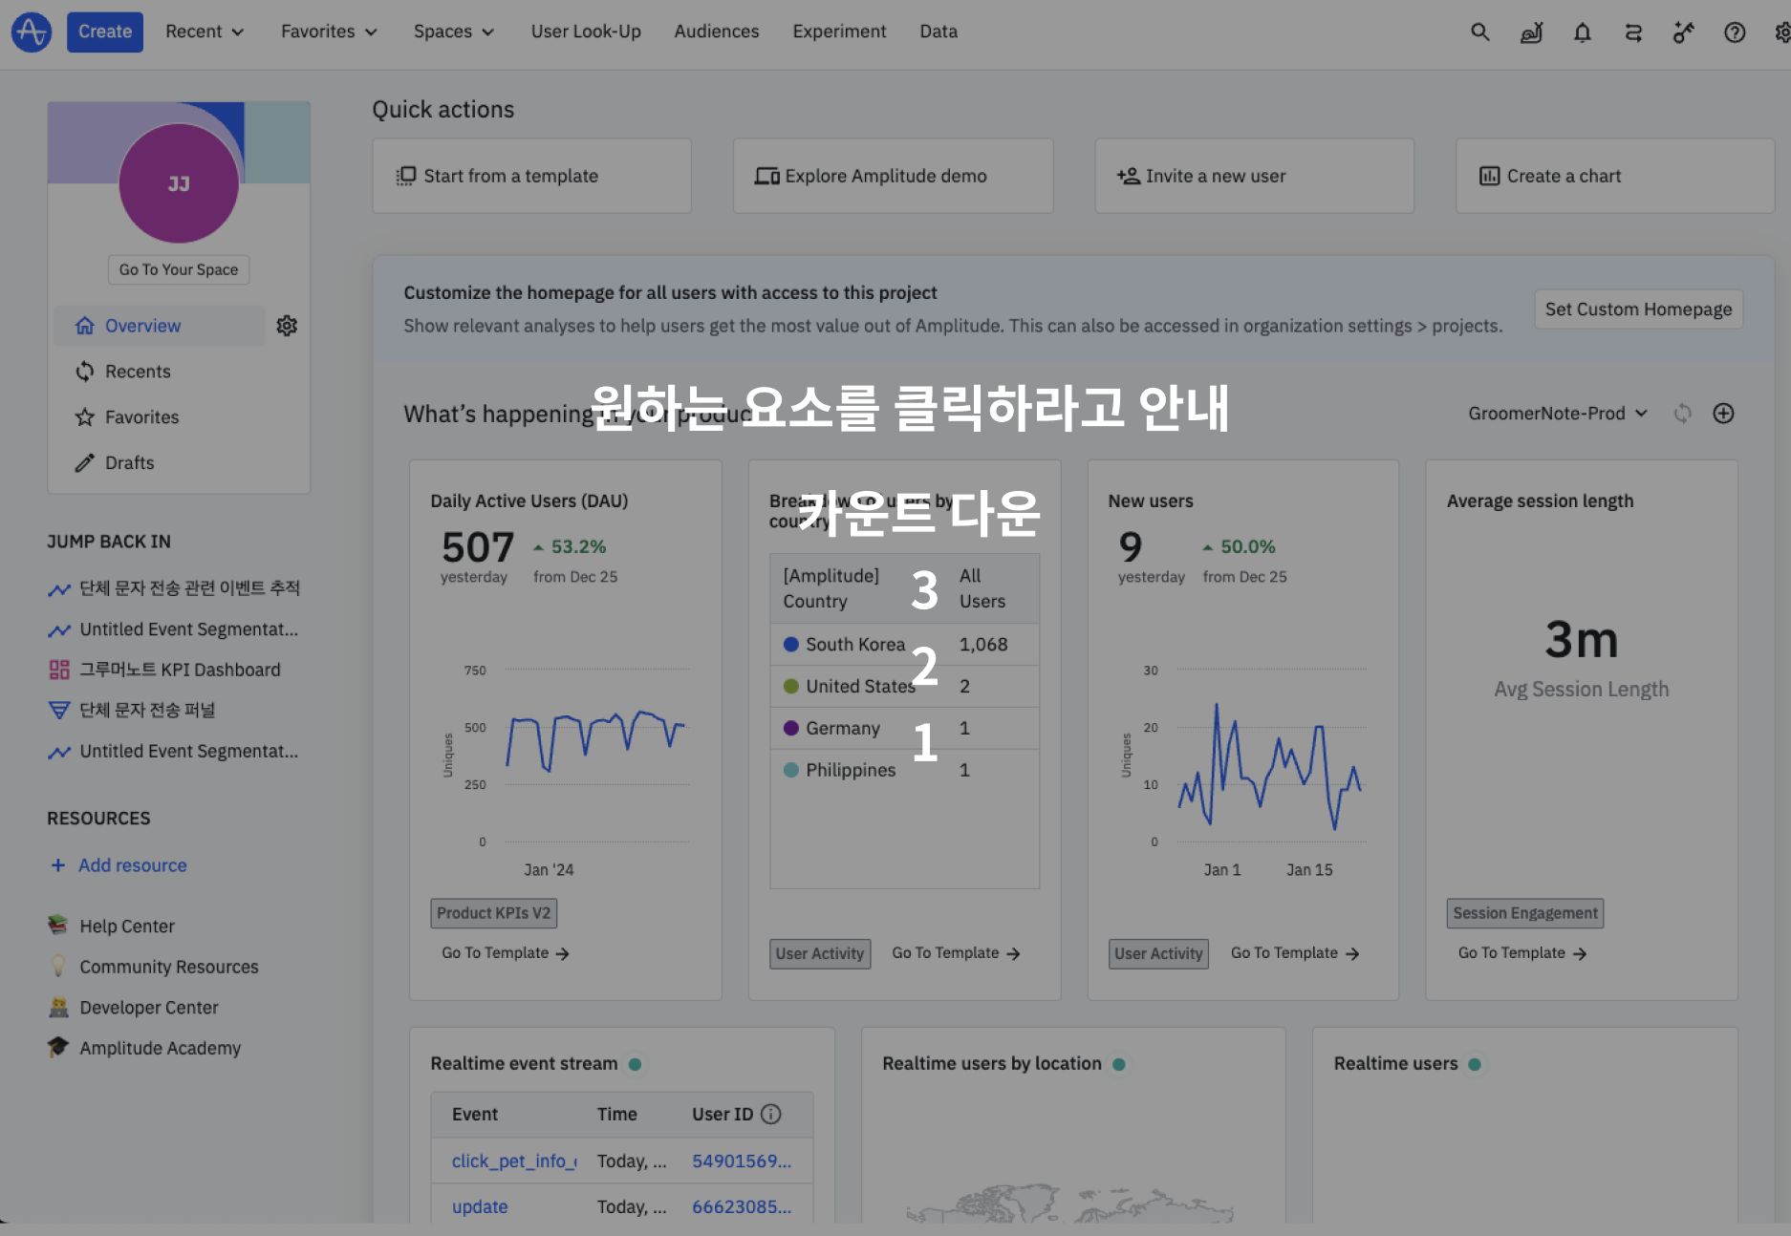This screenshot has height=1236, width=1791.
Task: Open User Look-Up menu item
Action: [x=586, y=32]
